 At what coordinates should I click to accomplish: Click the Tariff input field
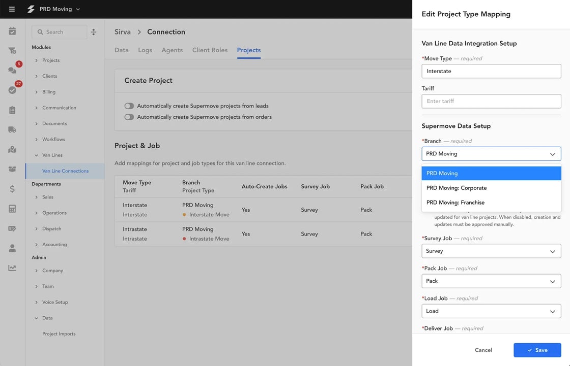(491, 101)
